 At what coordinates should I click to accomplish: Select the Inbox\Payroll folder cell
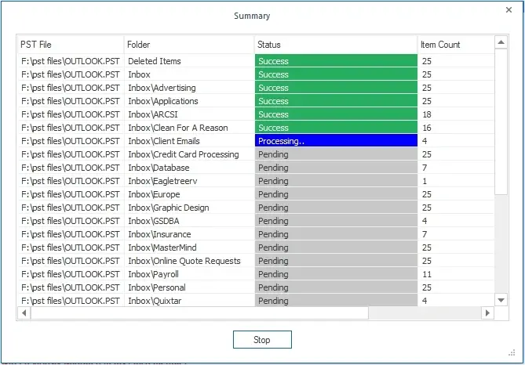tap(189, 274)
